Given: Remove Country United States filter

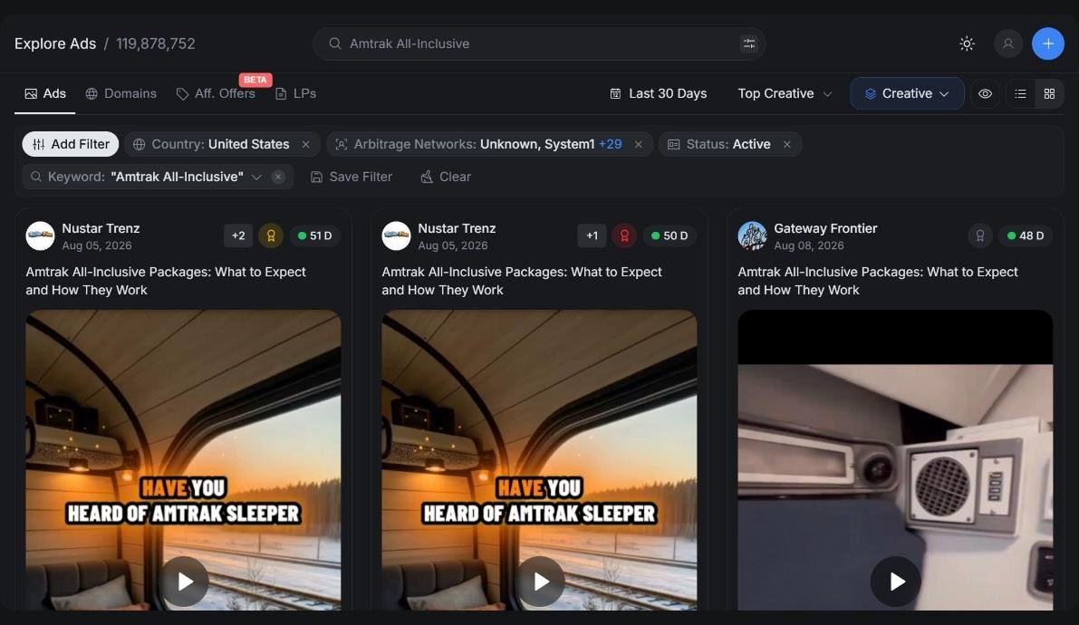Looking at the screenshot, I should tap(305, 144).
